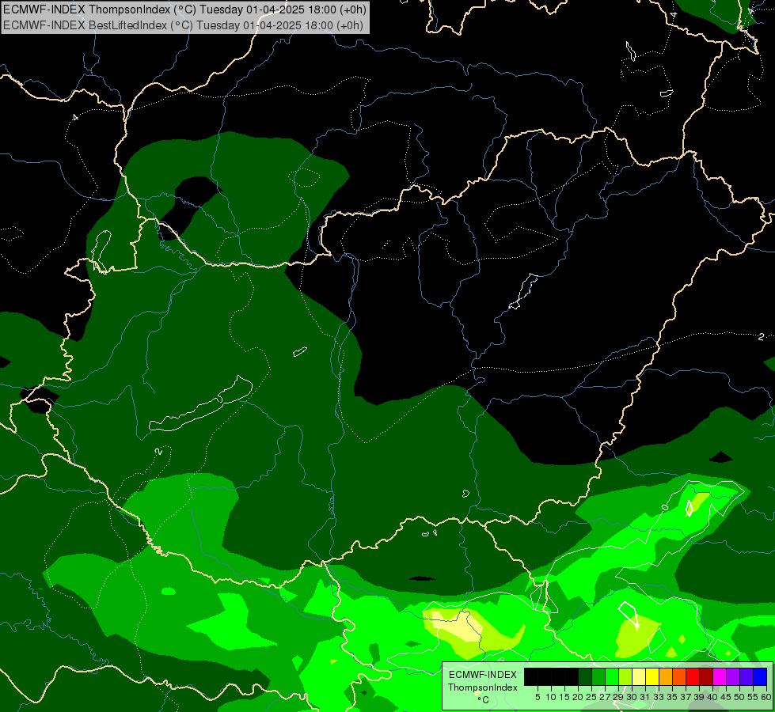
Task: Click the pure yellow 31-33 legend swatch
Action: click(652, 677)
